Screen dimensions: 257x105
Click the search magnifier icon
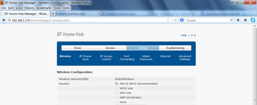231,20
